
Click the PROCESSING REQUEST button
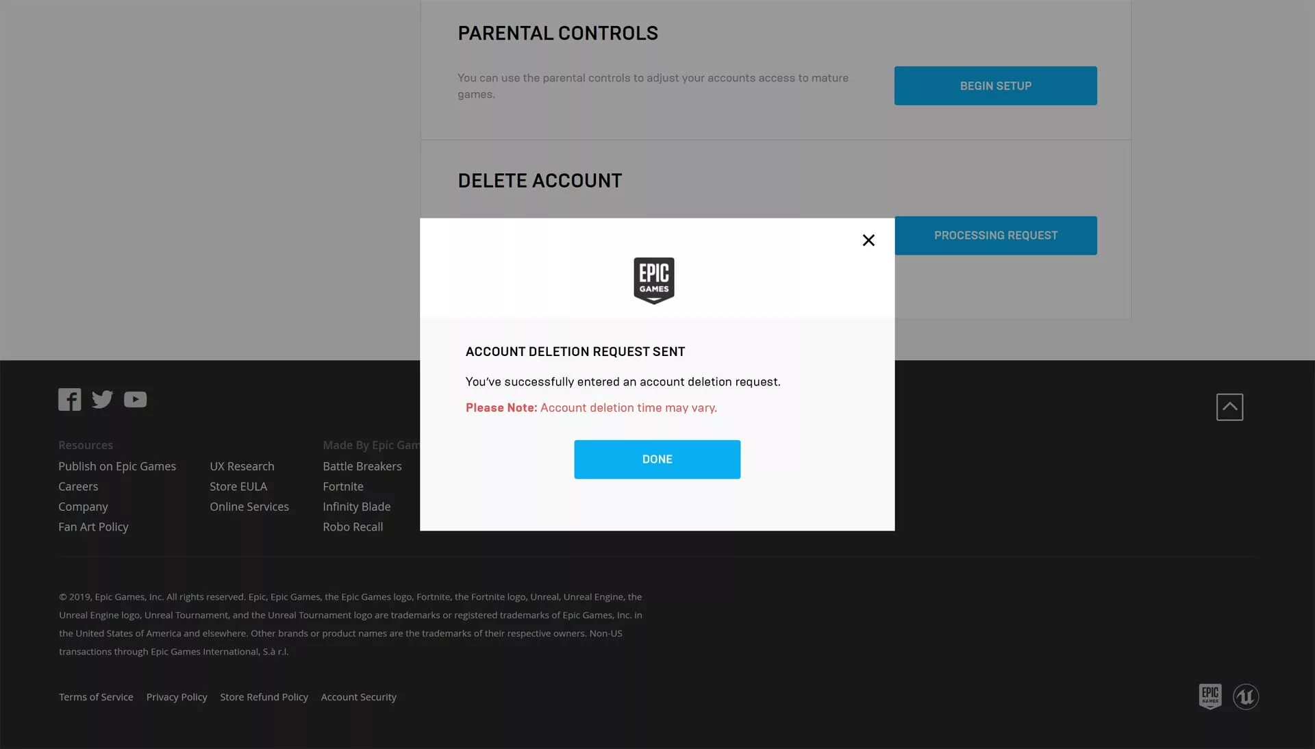click(x=996, y=236)
